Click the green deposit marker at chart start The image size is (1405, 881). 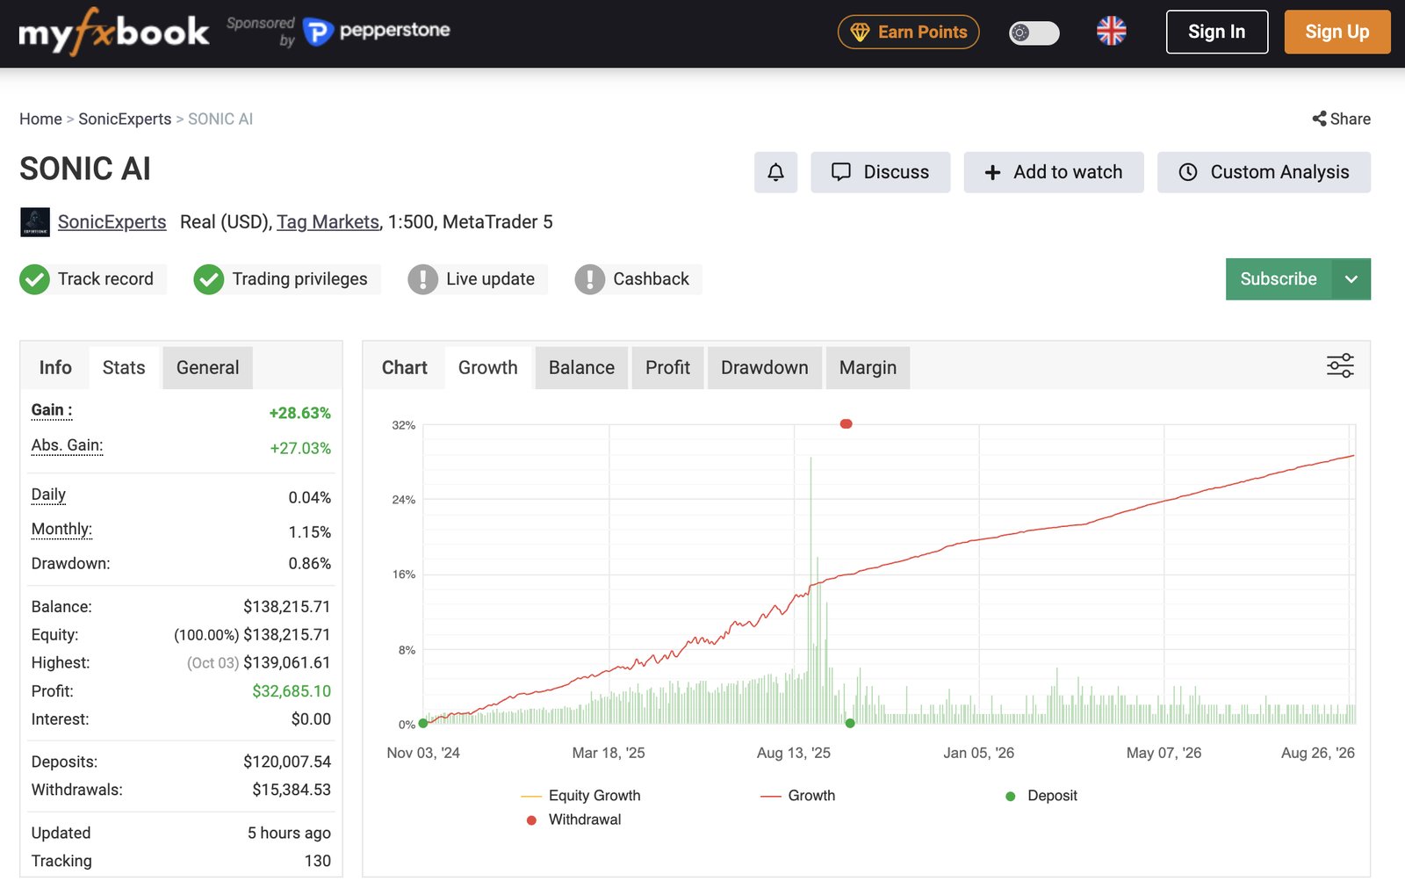point(423,724)
